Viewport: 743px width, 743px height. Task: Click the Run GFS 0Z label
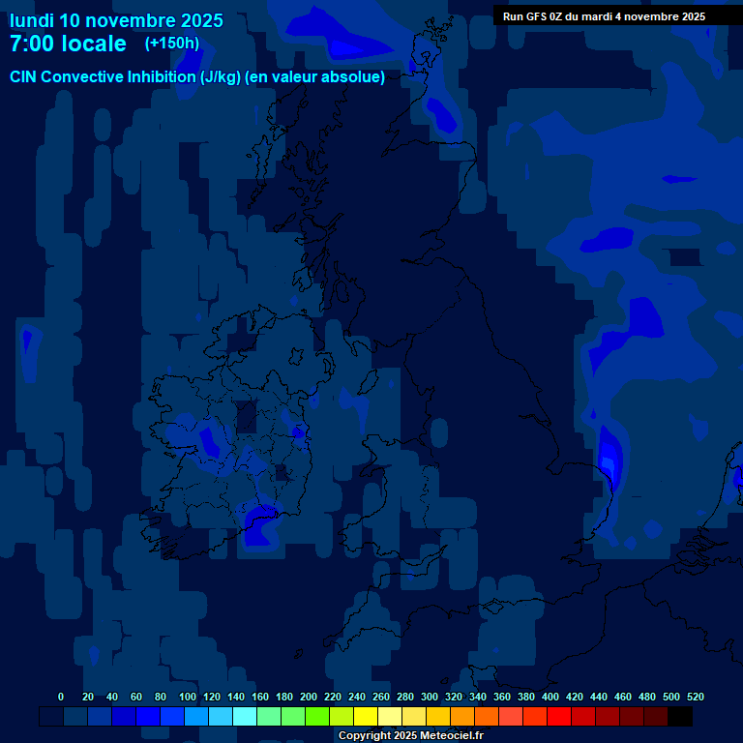click(604, 16)
